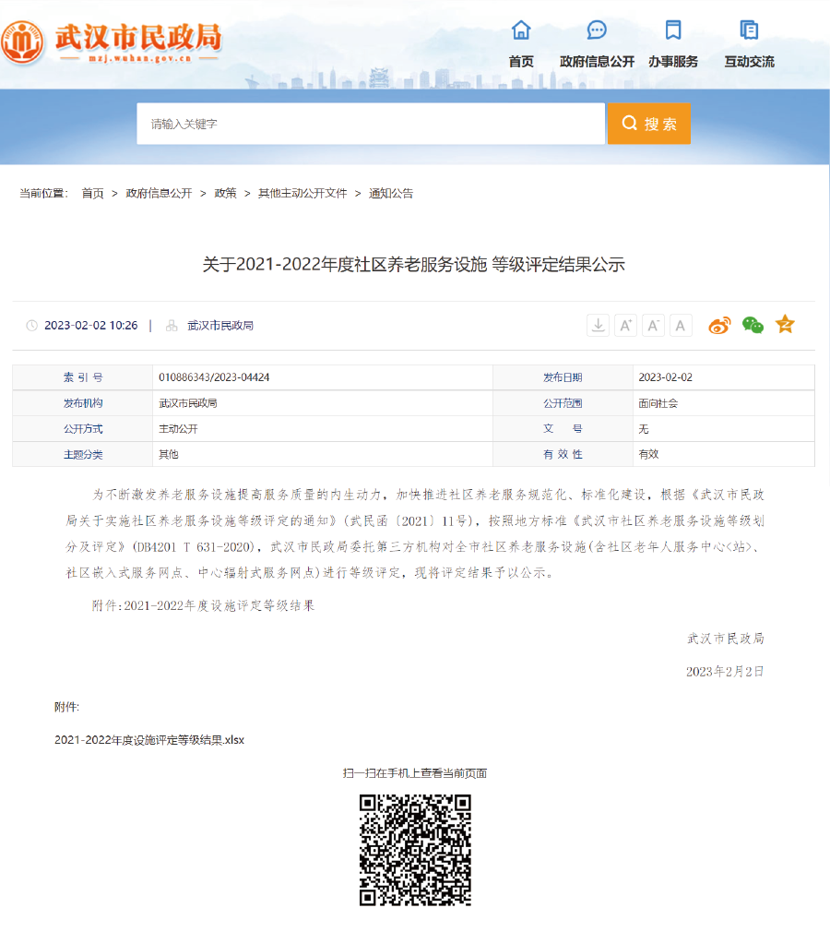The width and height of the screenshot is (830, 932).
Task: Click the search keyword input field
Action: 369,123
